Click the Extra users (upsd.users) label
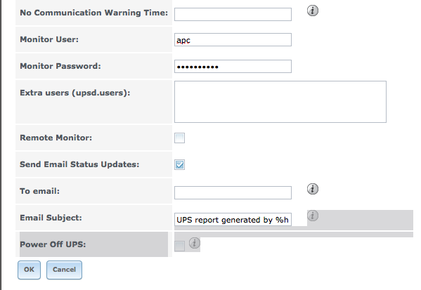421x290 pixels. coord(75,93)
